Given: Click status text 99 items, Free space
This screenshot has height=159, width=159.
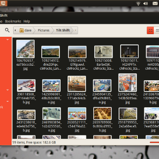Looking at the screenshot, I should pos(34,142).
